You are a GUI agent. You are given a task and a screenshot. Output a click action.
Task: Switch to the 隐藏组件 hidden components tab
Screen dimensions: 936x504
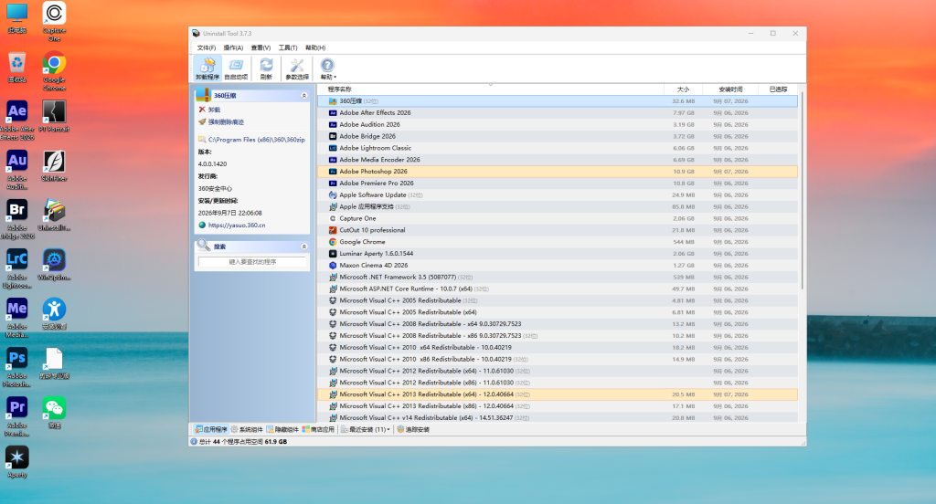click(282, 429)
